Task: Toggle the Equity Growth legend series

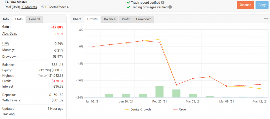Action: point(138,110)
